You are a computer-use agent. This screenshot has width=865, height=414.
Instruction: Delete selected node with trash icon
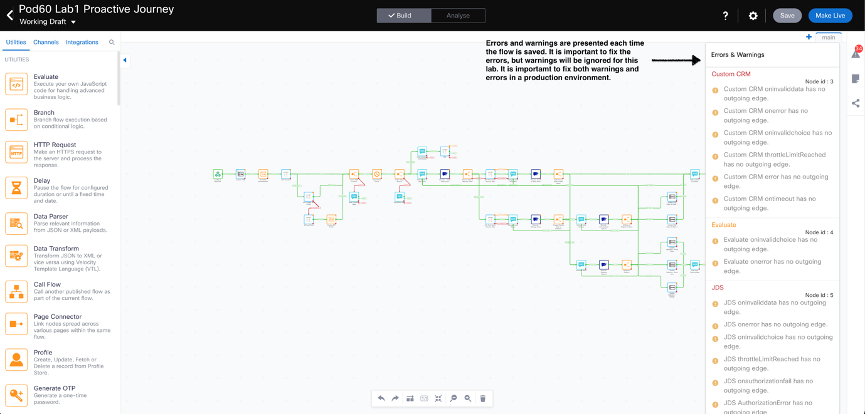(x=483, y=398)
